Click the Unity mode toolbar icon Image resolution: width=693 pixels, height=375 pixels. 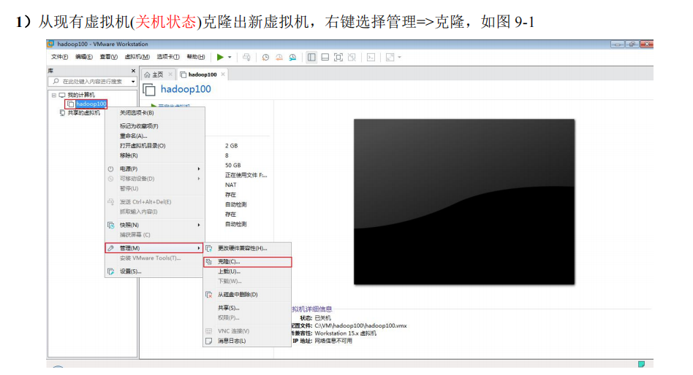(x=352, y=58)
